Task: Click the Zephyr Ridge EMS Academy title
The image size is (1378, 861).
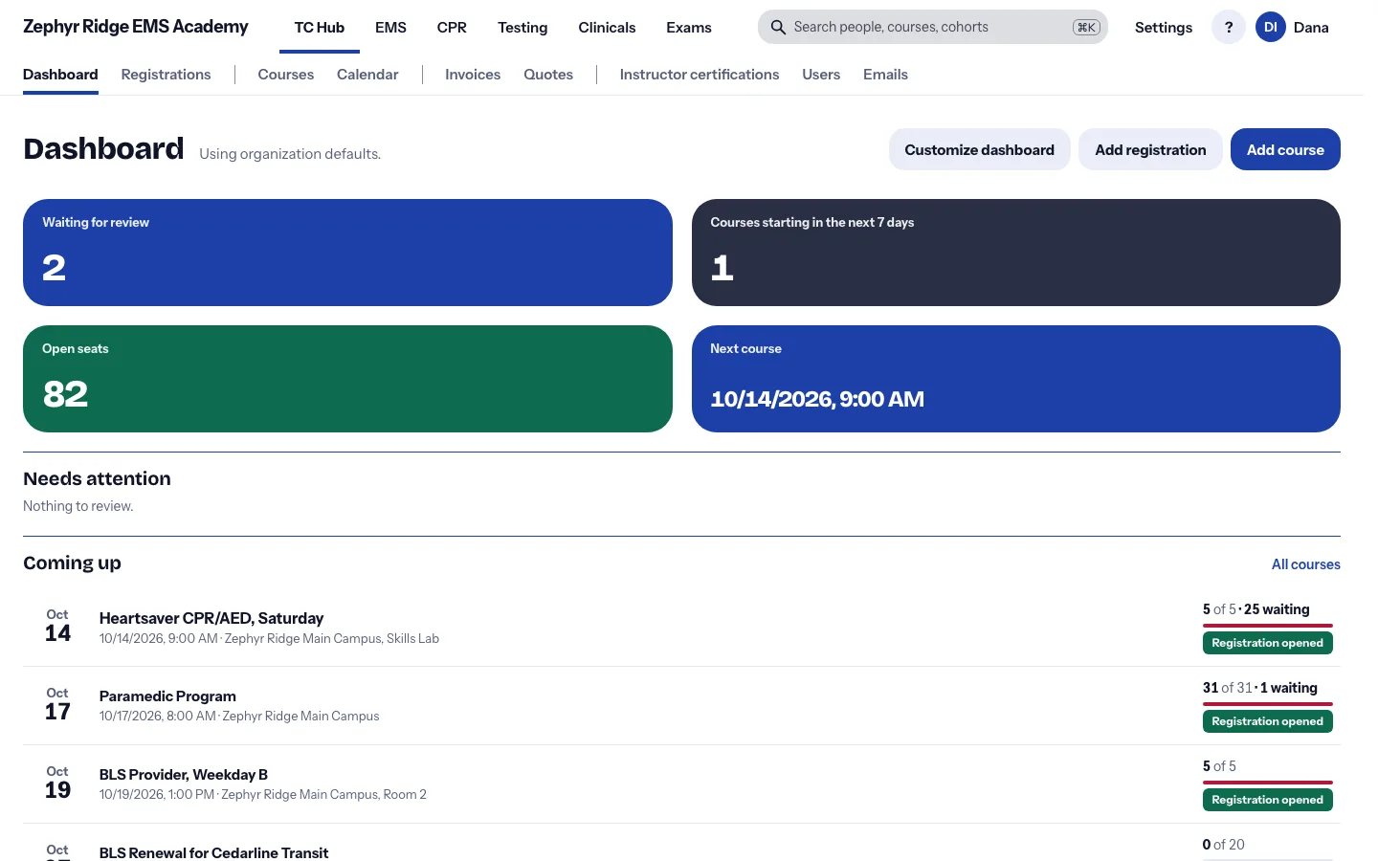Action: click(136, 27)
